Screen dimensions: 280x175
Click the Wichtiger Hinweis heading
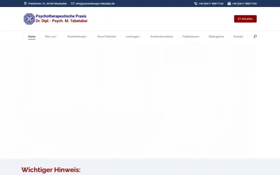pos(51,170)
